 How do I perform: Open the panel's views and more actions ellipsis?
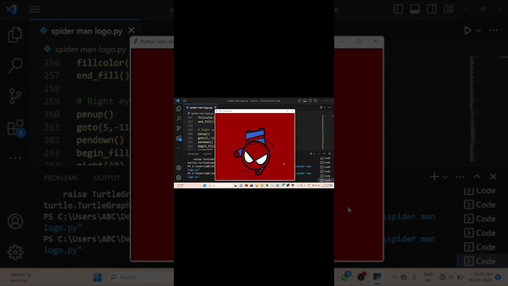(319, 154)
